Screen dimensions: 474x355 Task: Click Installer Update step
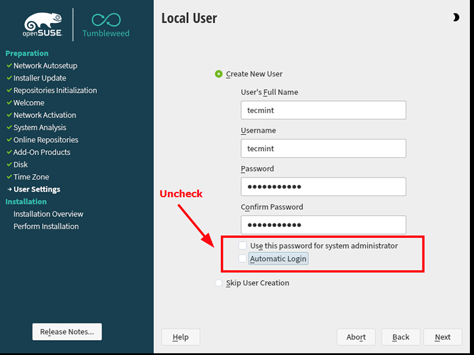click(39, 78)
